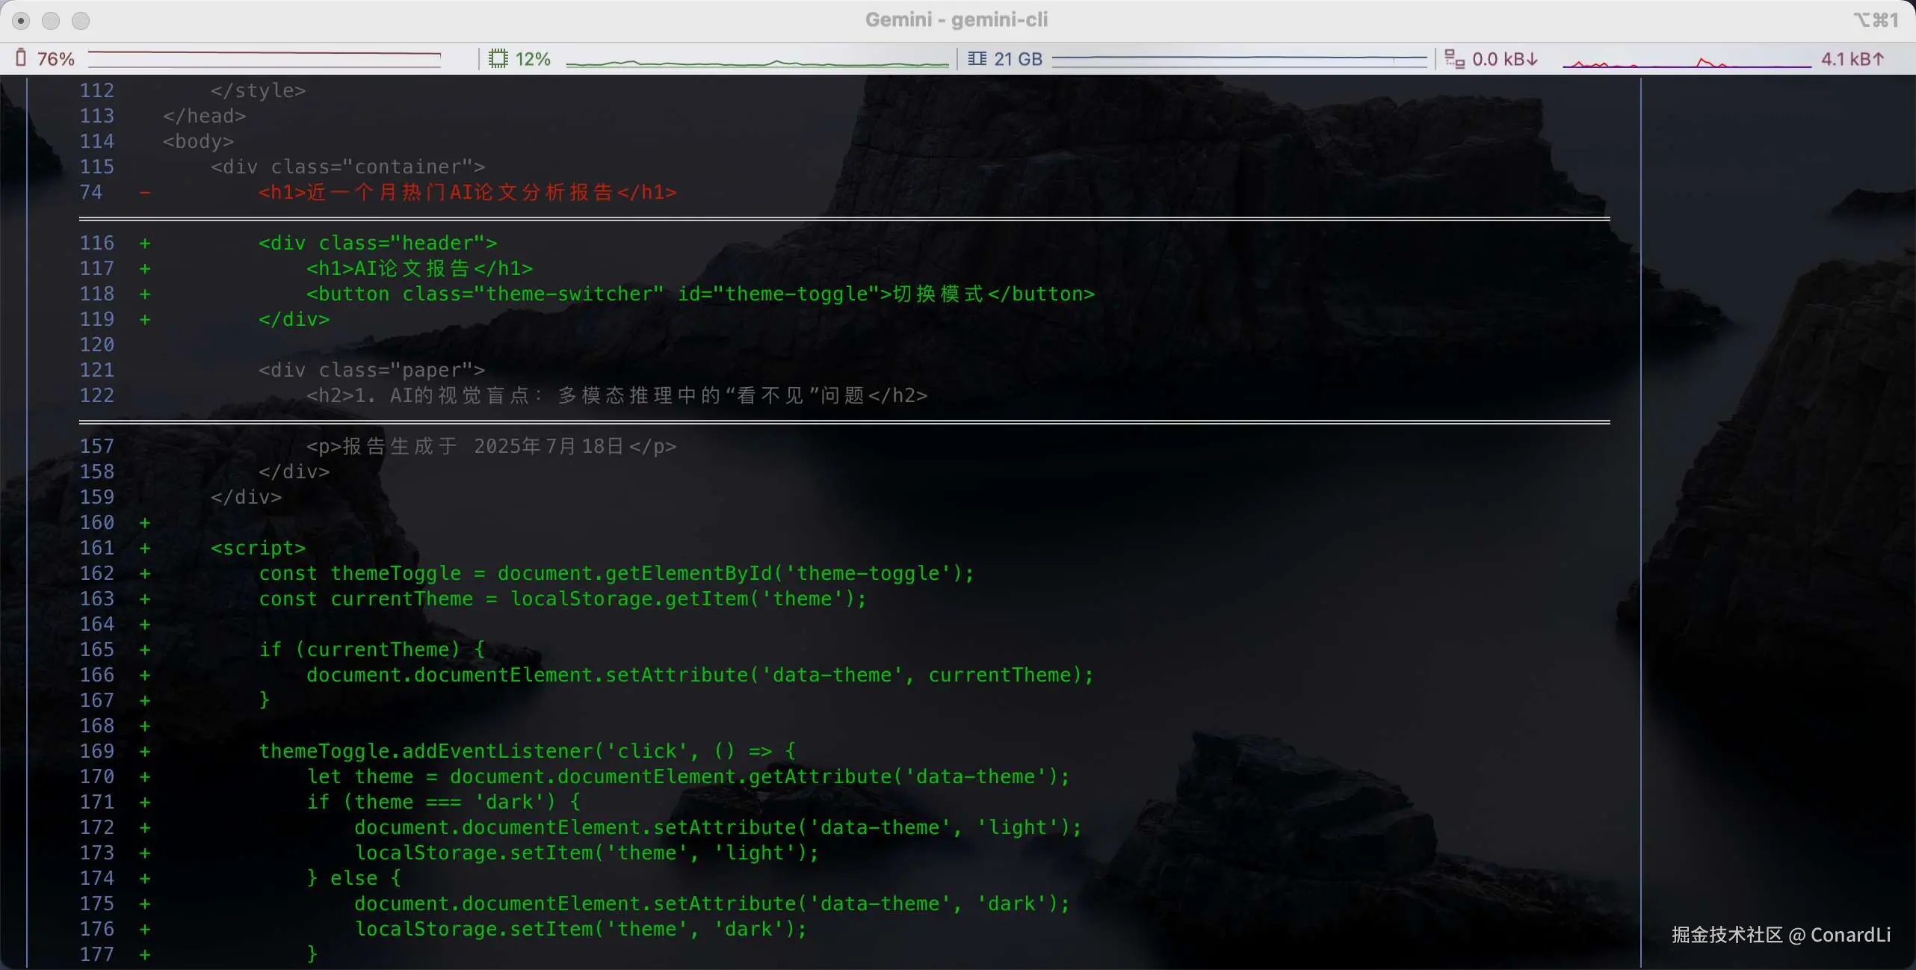Click the 12% CPU usage label
Screen dimensions: 1916x970
[x=533, y=59]
